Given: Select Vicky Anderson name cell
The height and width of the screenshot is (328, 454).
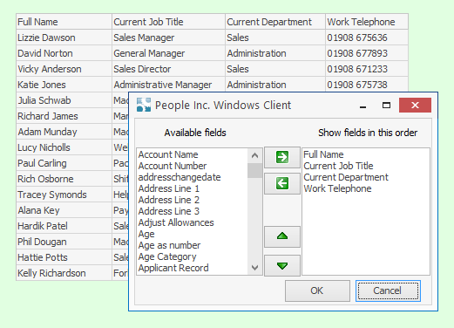Looking at the screenshot, I should click(x=64, y=69).
